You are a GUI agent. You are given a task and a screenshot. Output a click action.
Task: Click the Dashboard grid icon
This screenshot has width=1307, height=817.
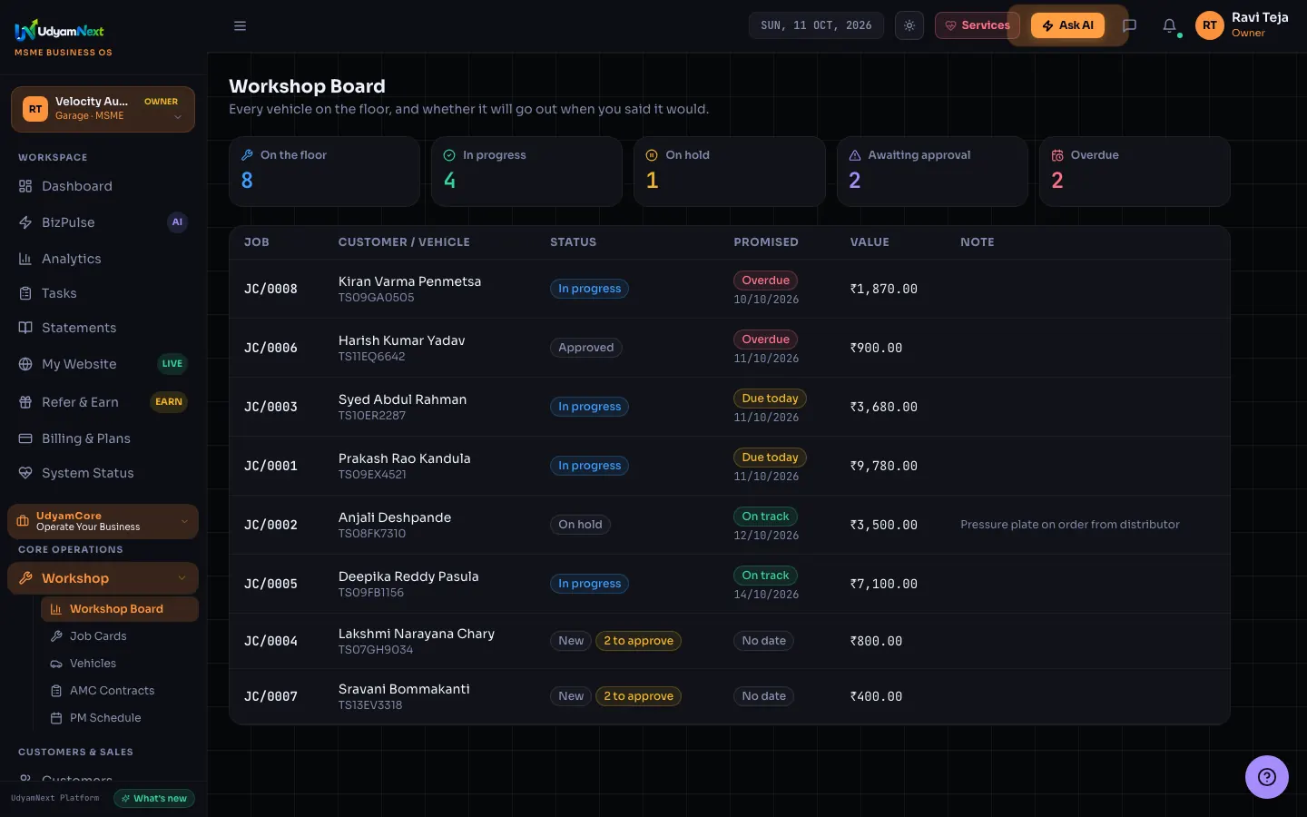point(25,186)
